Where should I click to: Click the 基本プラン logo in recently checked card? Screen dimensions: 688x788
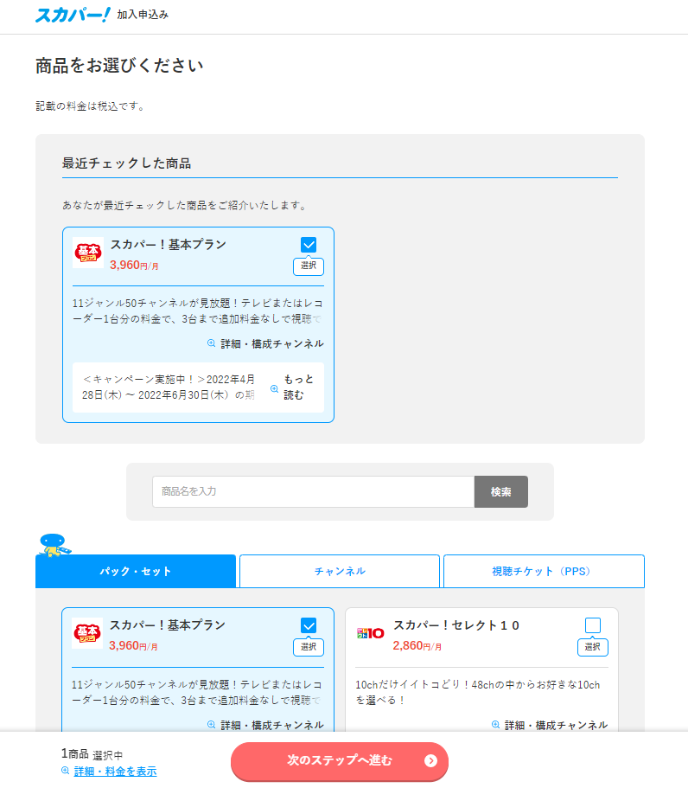[87, 253]
